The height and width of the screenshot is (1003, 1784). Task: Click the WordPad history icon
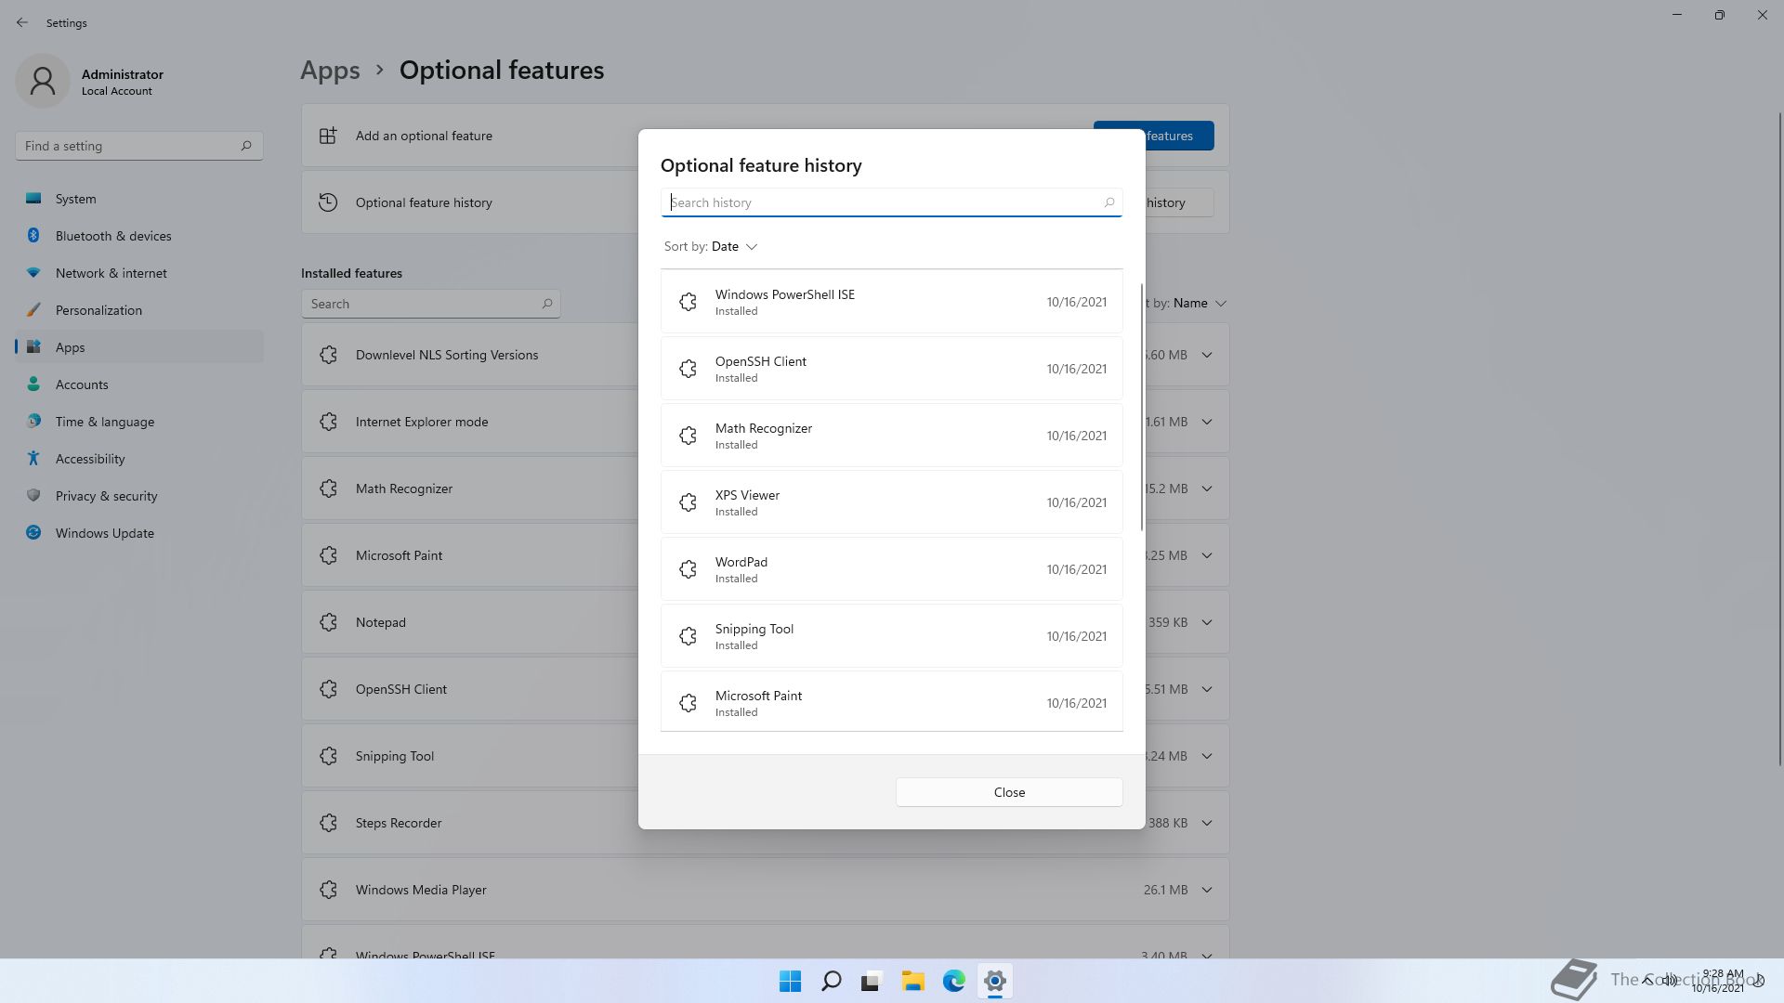tap(688, 569)
